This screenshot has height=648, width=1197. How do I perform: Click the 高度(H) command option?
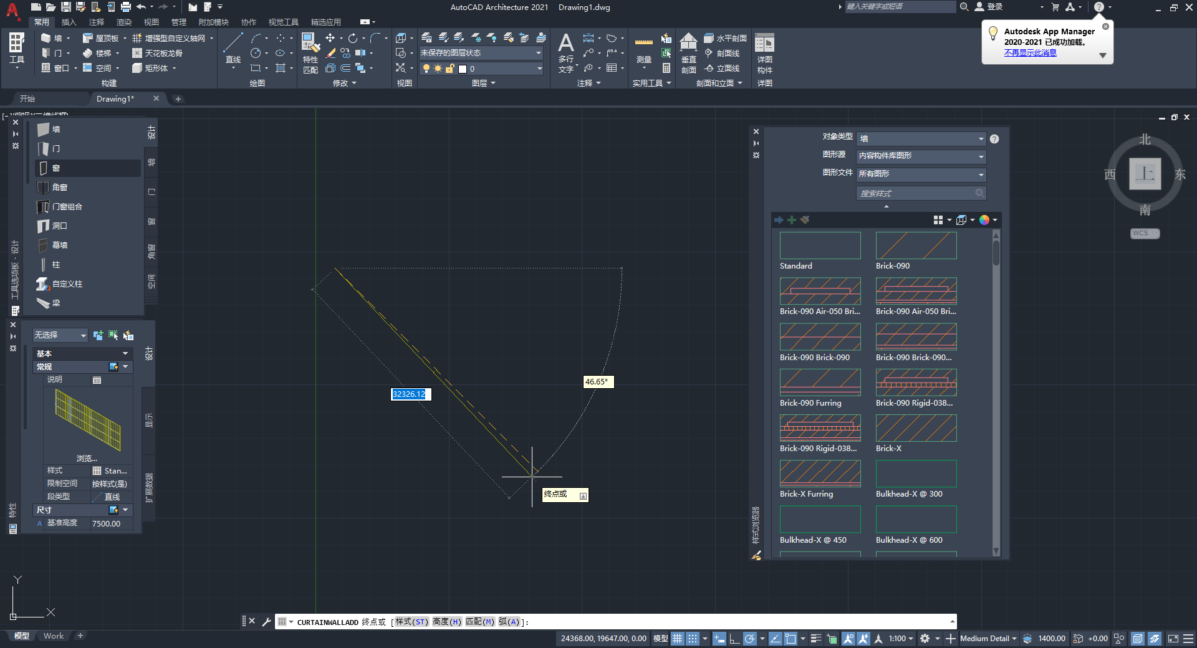click(447, 622)
